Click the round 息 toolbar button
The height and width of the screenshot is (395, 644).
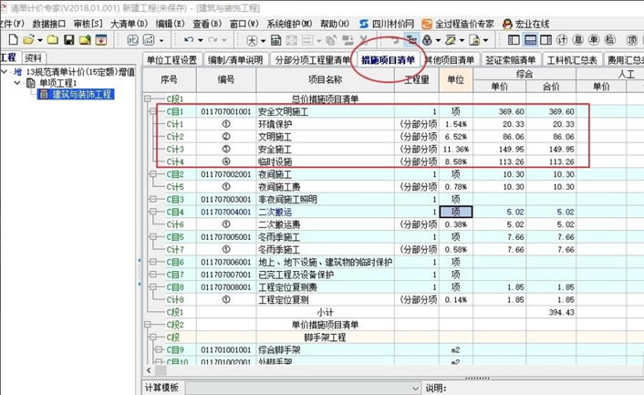coord(578,40)
